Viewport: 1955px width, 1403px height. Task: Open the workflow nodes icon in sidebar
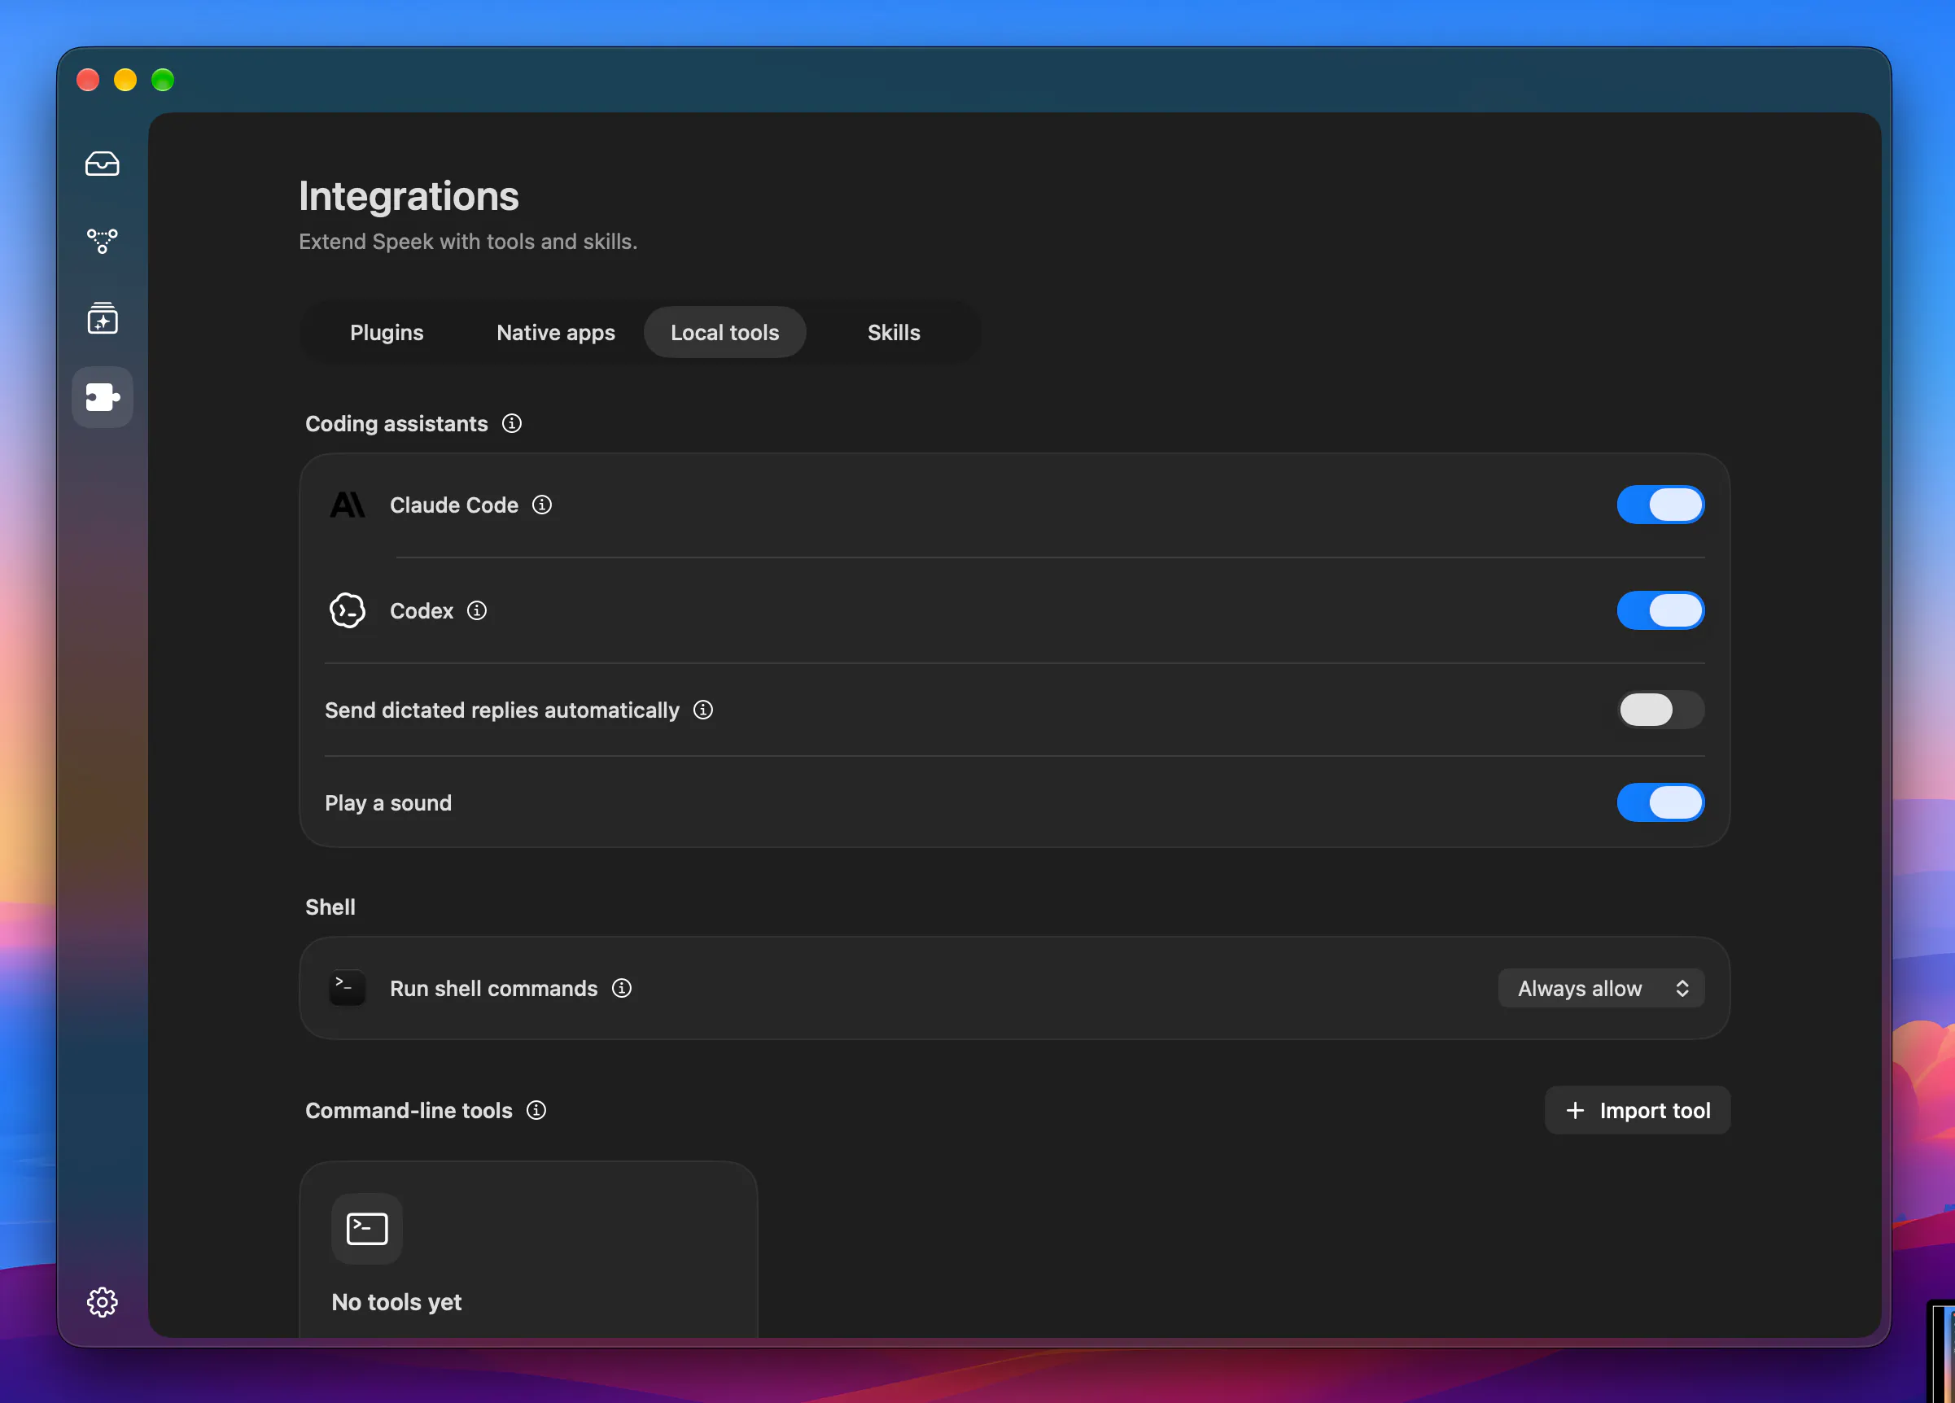(x=102, y=240)
